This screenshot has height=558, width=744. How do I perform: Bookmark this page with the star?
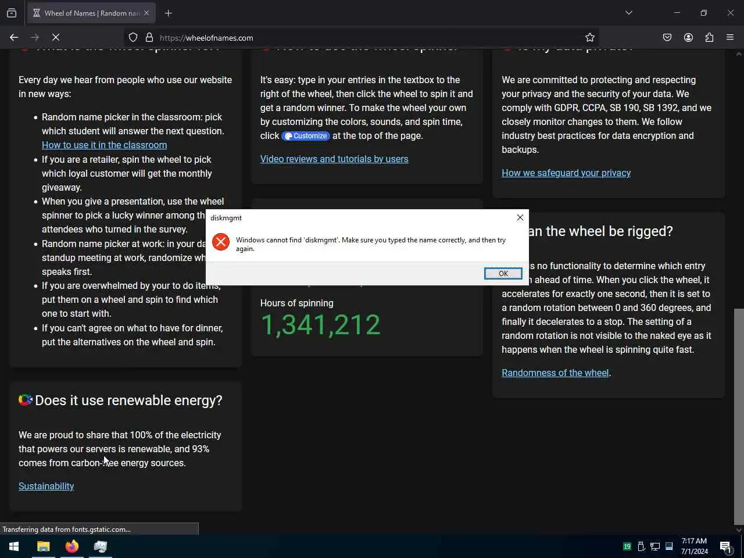590,37
